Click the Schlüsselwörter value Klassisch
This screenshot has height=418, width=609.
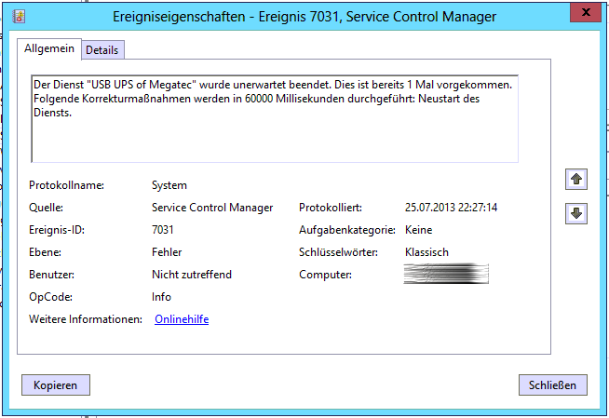(427, 252)
